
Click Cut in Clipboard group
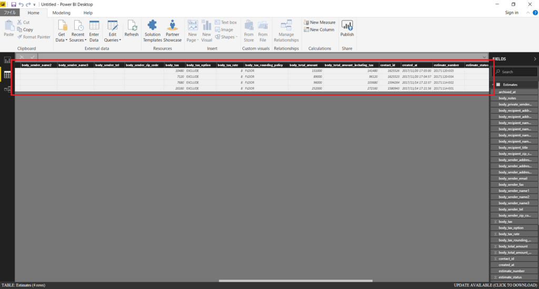(23, 22)
